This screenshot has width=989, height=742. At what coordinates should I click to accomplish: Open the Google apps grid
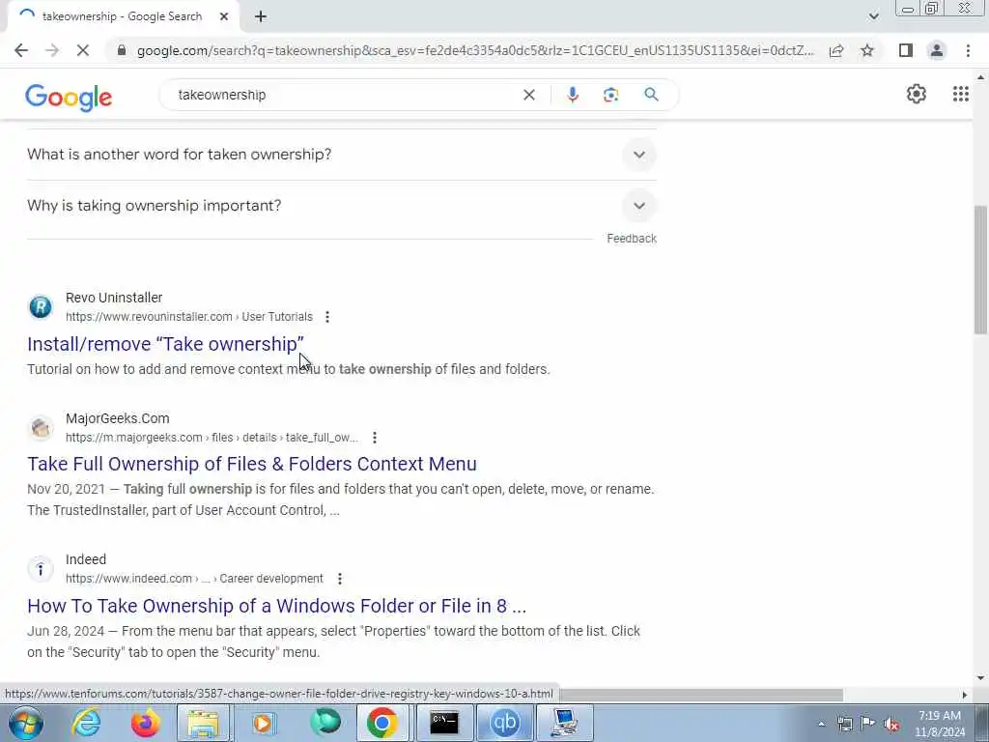[x=961, y=94]
